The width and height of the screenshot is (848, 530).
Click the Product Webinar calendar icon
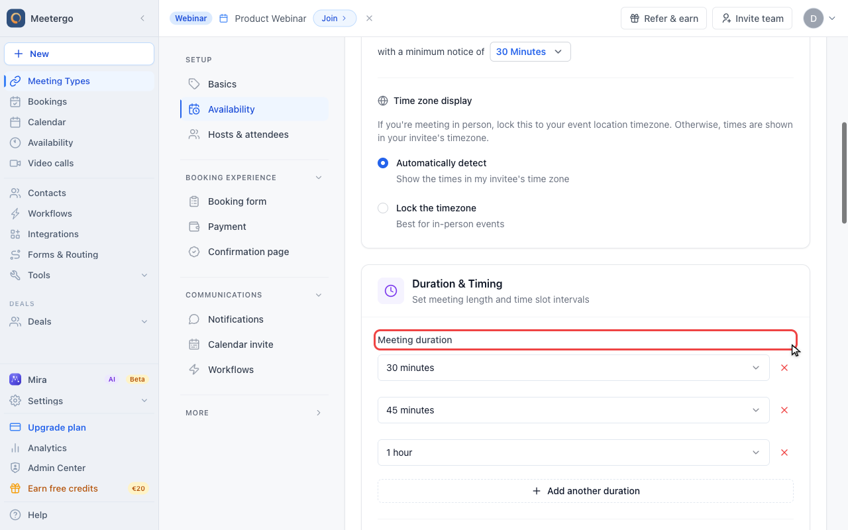(x=224, y=19)
